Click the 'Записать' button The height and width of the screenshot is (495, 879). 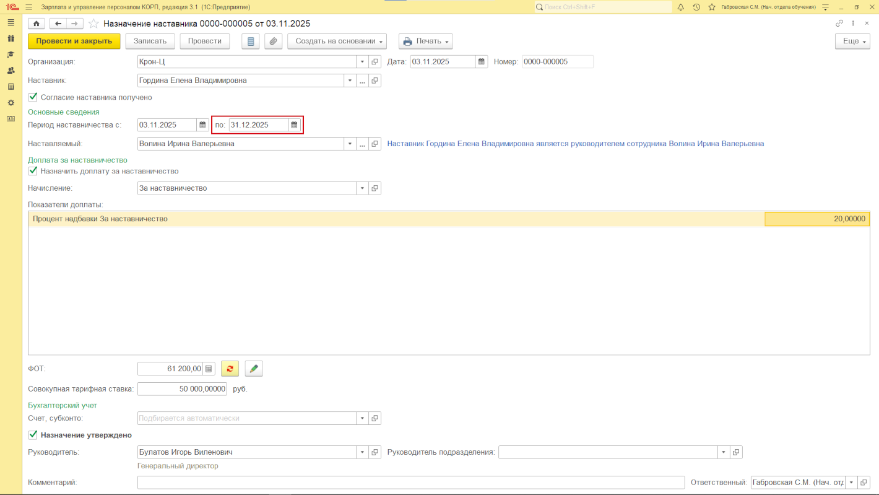point(150,42)
